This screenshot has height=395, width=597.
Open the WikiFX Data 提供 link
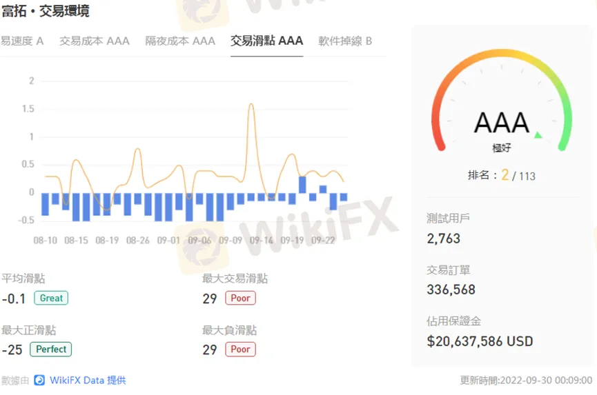point(88,380)
